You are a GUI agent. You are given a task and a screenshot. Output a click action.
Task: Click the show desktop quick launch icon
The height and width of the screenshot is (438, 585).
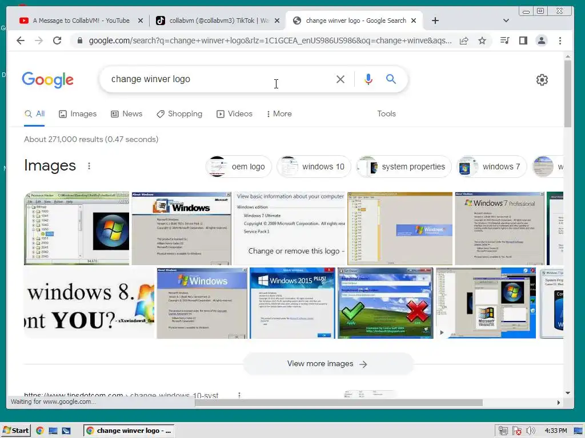click(x=53, y=431)
